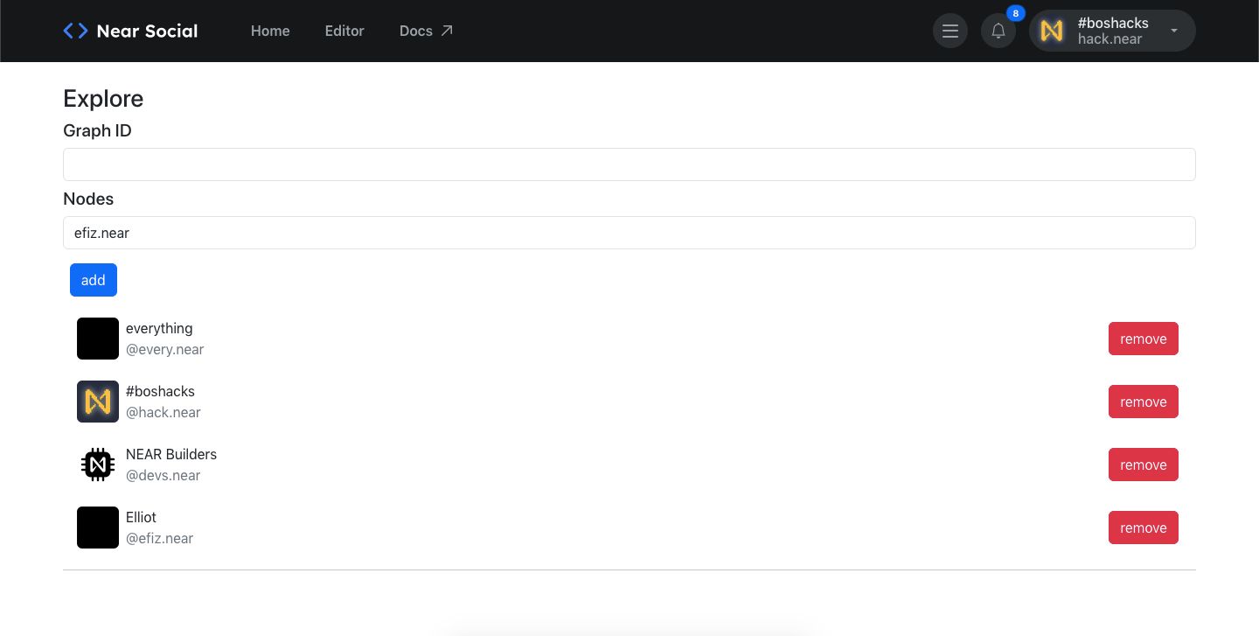Remove the devs.near node
1259x636 pixels.
pos(1144,465)
